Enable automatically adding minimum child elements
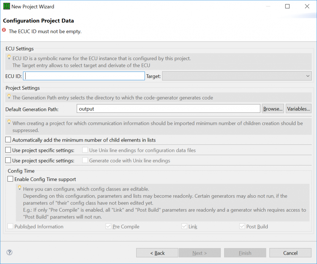 [8, 140]
